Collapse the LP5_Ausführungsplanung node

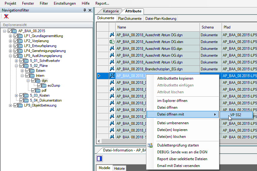click(11, 56)
